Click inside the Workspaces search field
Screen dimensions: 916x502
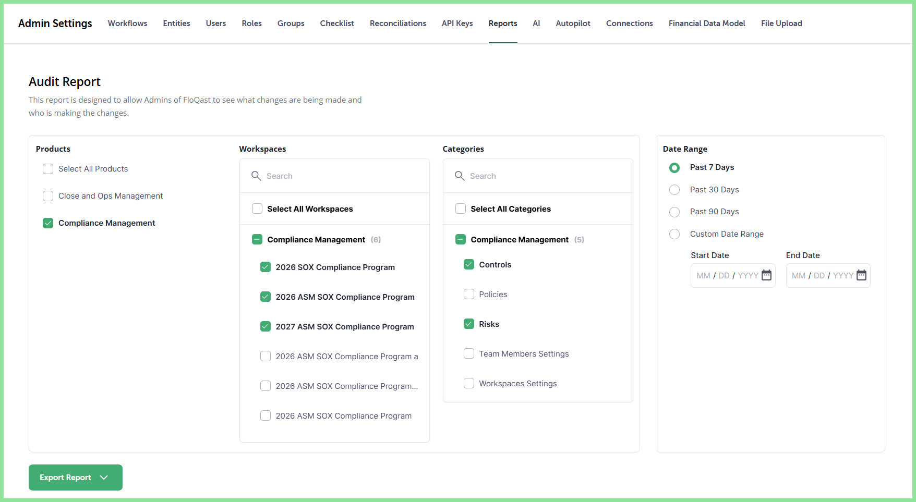334,176
